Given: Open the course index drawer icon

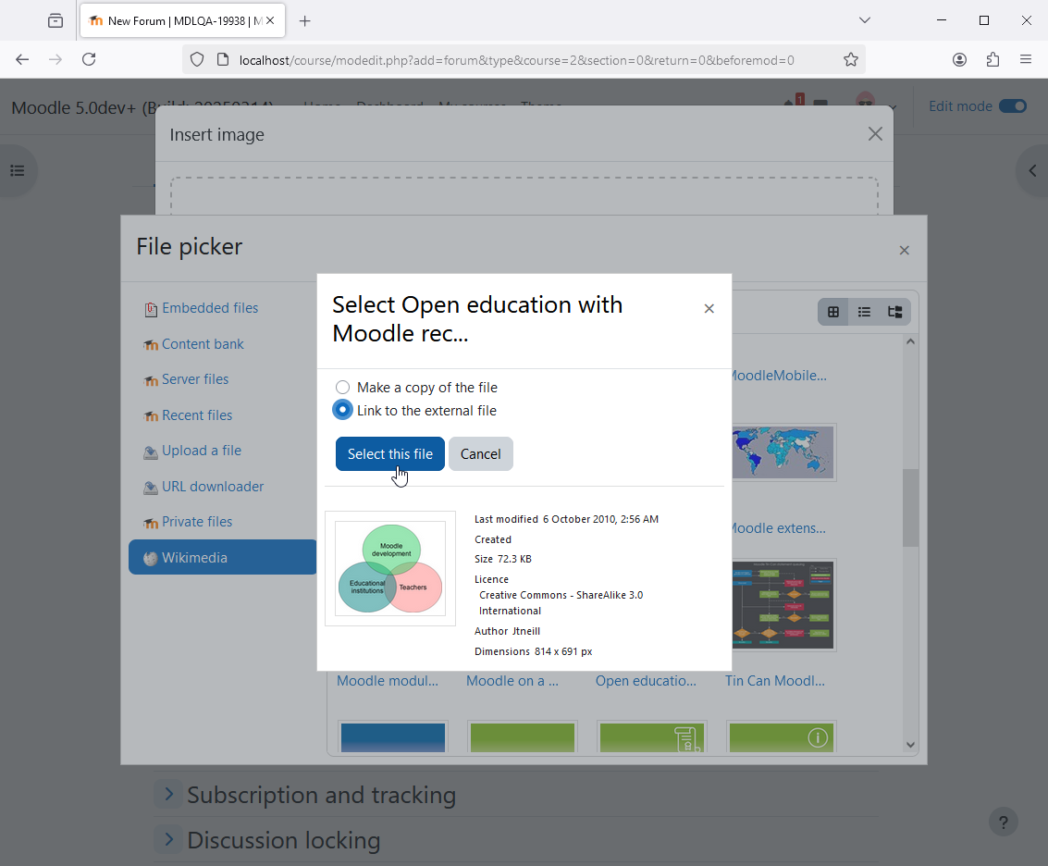Looking at the screenshot, I should click(18, 170).
